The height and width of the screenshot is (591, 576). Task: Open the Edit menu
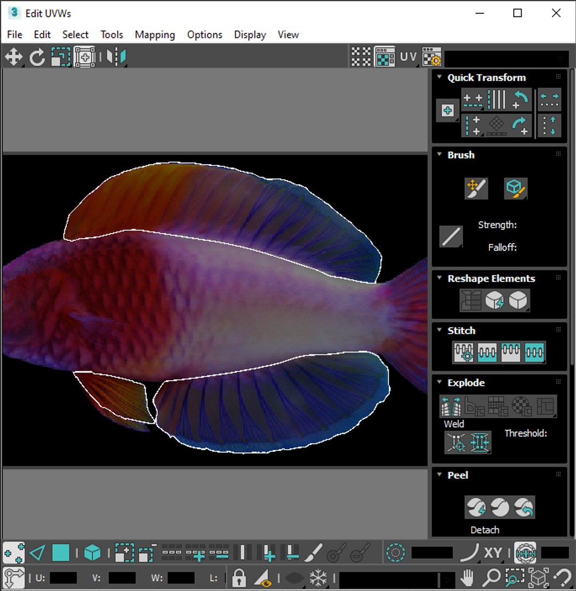point(42,34)
